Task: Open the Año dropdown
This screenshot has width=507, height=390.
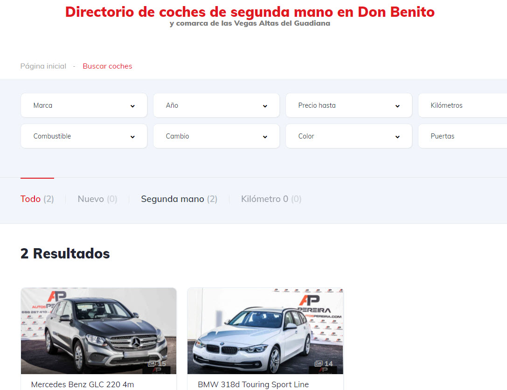Action: click(x=216, y=105)
